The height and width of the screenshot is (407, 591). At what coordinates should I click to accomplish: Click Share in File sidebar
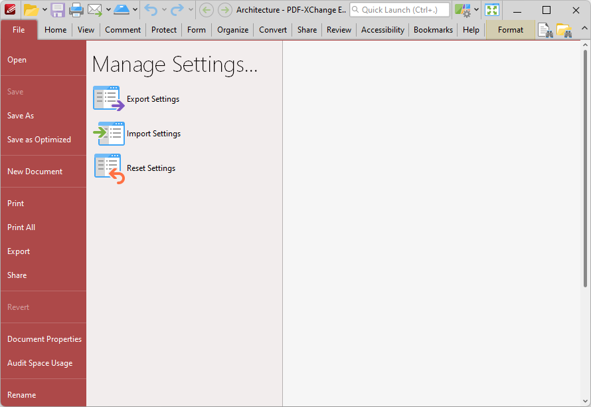coord(43,275)
